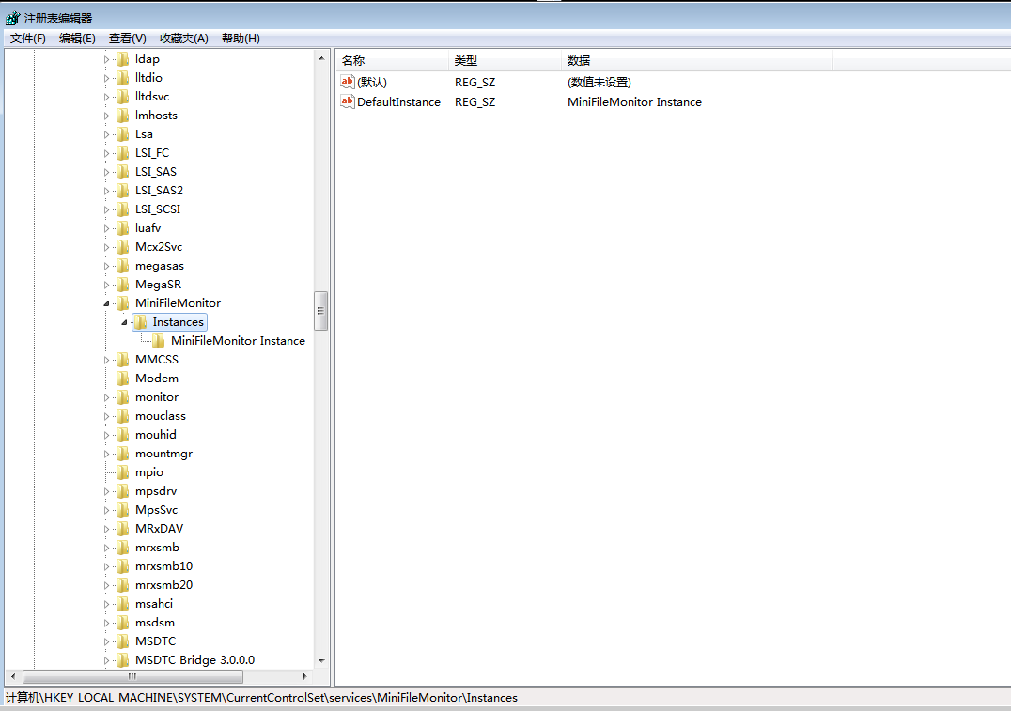Select the mpsdrv tree item
1011x711 pixels.
(156, 491)
